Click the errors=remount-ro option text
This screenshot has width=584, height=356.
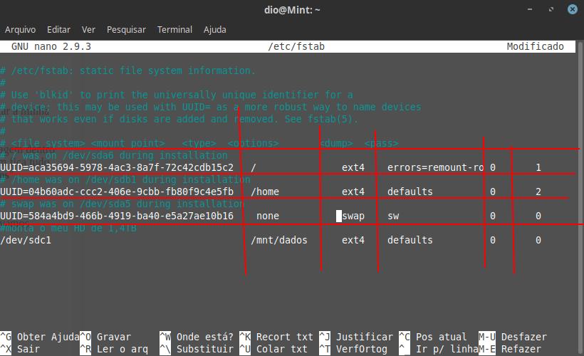coord(435,167)
